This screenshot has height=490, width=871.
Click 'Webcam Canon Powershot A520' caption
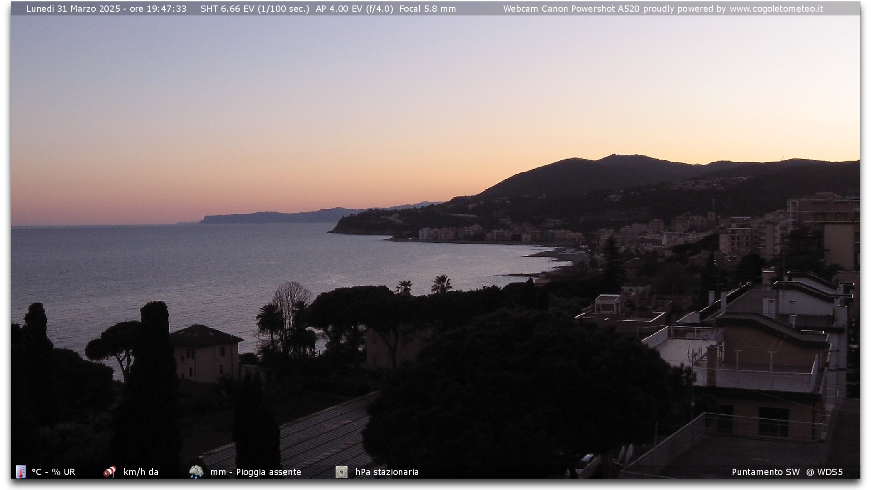pyautogui.click(x=572, y=9)
